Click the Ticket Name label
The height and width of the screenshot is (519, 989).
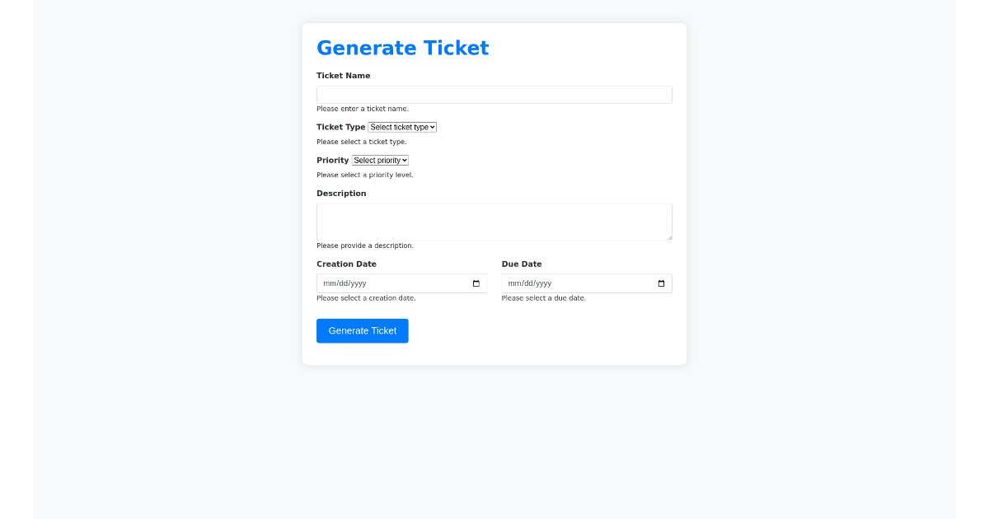(x=343, y=75)
